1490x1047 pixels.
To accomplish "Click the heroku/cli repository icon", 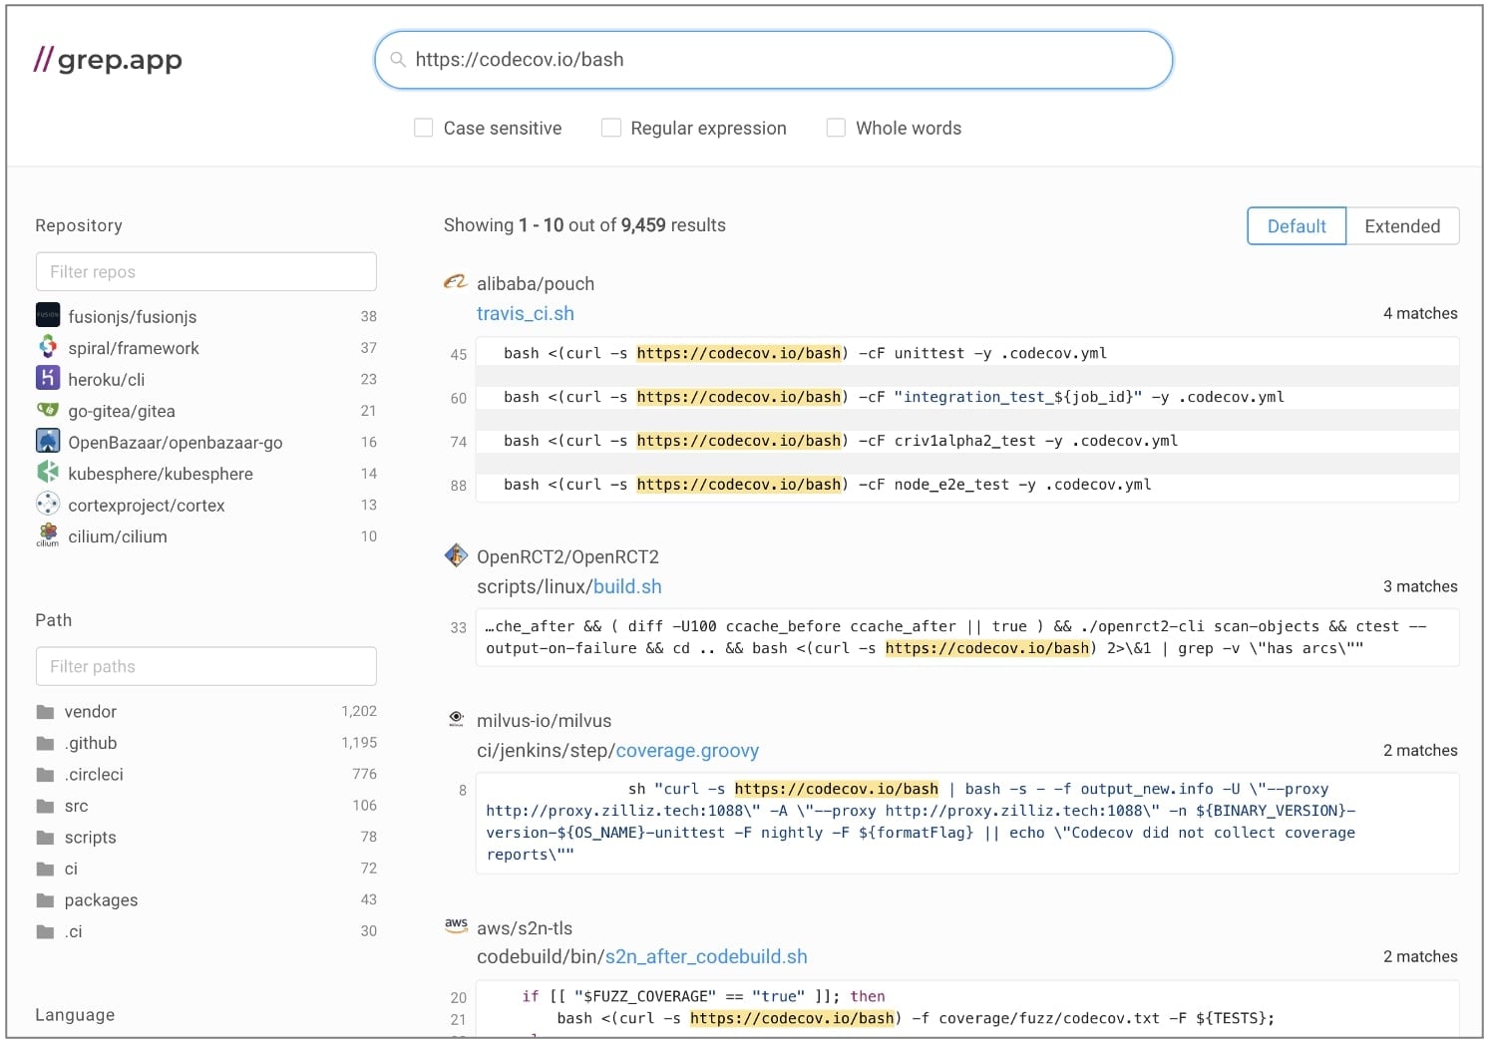I will (48, 379).
